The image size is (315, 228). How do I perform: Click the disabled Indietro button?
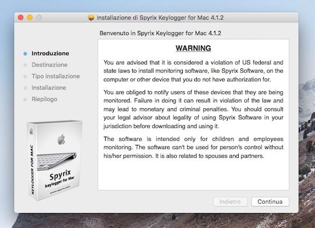pos(230,202)
